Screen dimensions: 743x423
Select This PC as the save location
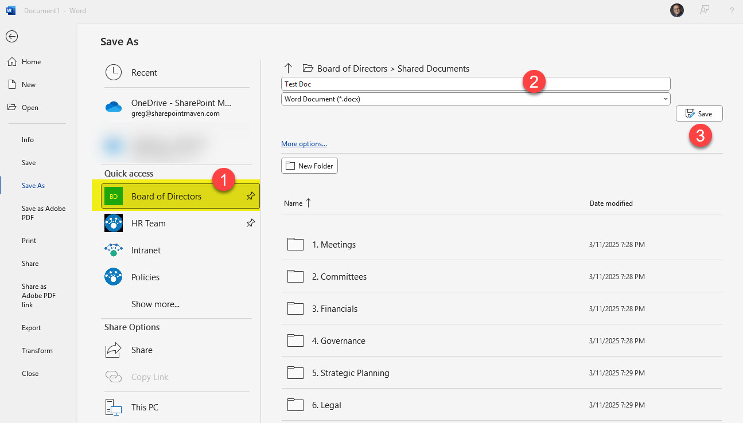(145, 407)
